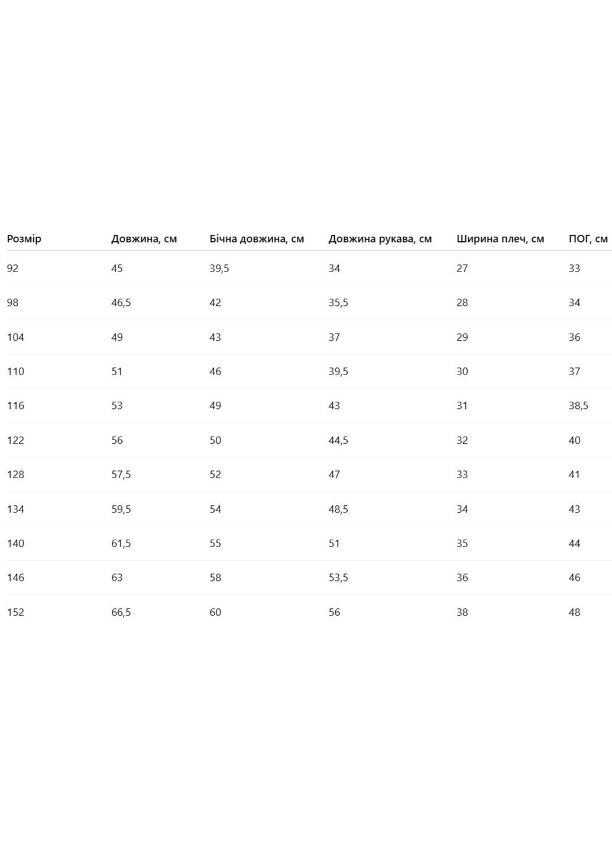This screenshot has width=612, height=852.
Task: Select sleeve length 53,5 for size 146
Action: (338, 577)
